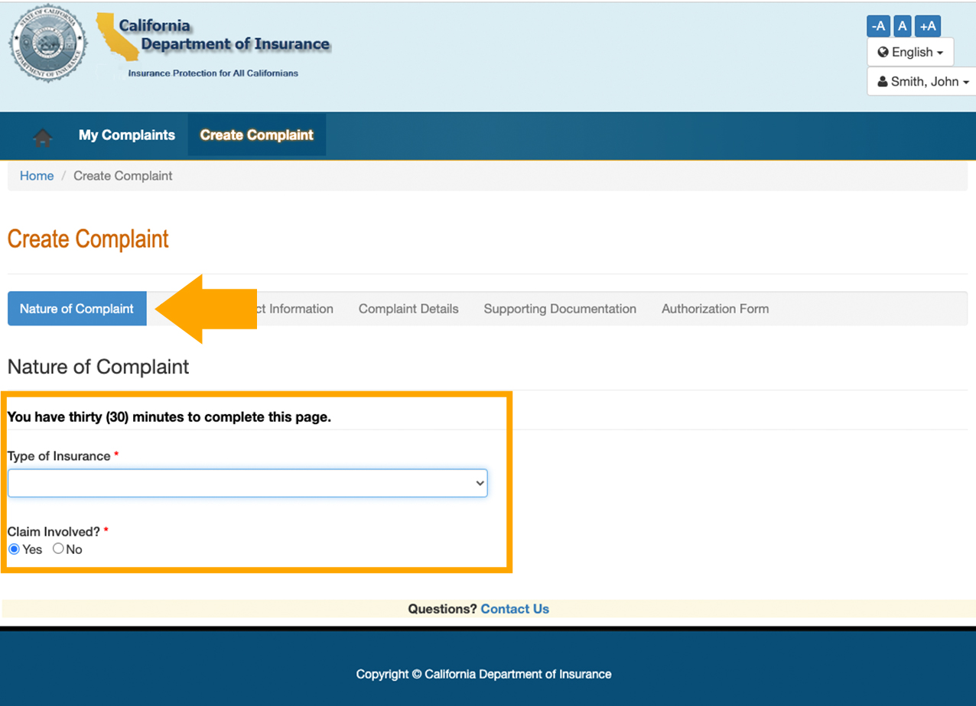This screenshot has height=706, width=976.
Task: Click the California Department of Insurance logo
Action: (x=214, y=45)
